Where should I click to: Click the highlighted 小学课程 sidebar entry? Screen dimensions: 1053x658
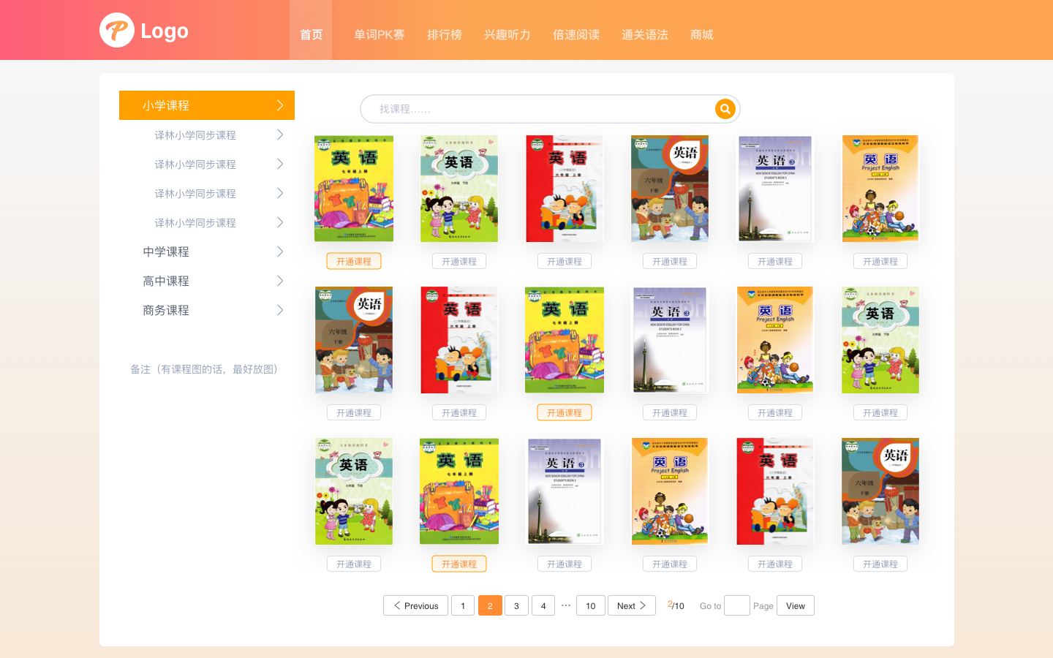pos(207,105)
